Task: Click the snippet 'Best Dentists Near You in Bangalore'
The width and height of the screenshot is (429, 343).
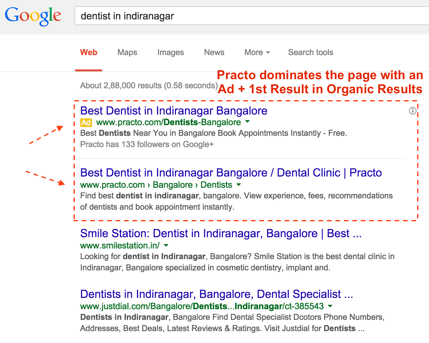Action: tap(214, 133)
